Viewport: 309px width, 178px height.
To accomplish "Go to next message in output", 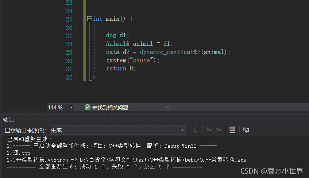I will point(219,130).
